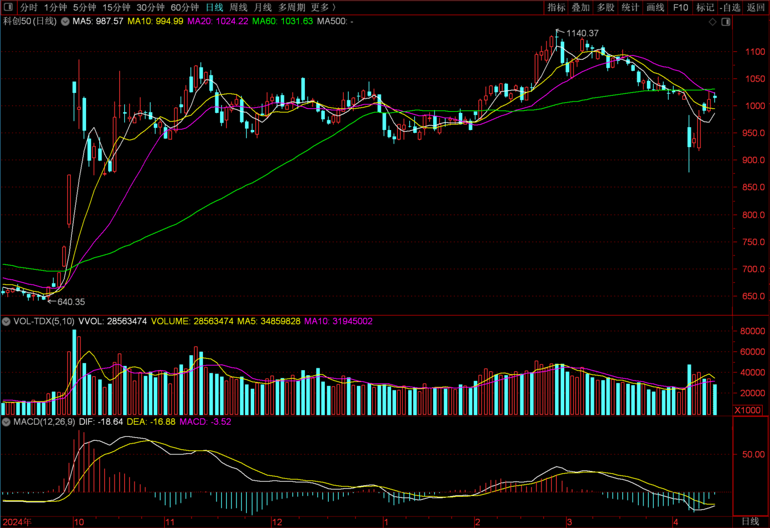Select the 周线 weekly tab
Image resolution: width=770 pixels, height=528 pixels.
coord(239,7)
